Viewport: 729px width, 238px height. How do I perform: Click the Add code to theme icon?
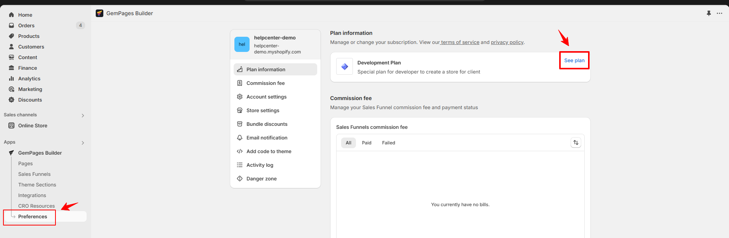[x=240, y=151]
